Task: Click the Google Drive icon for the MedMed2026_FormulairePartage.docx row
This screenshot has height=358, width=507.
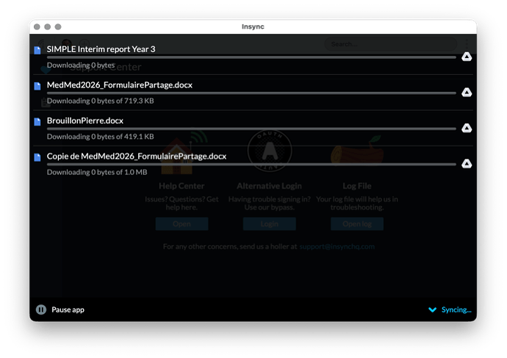Action: (467, 92)
